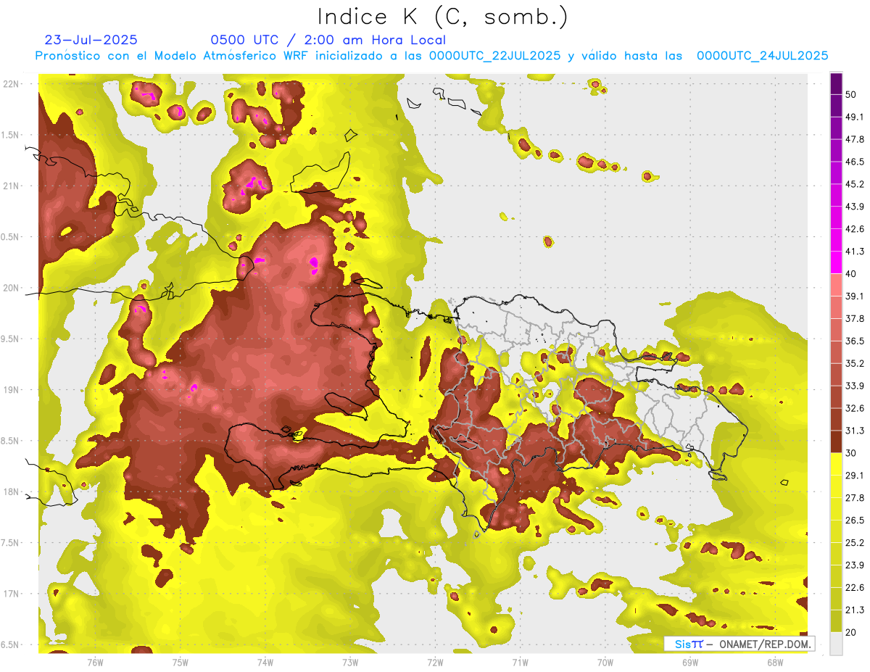Click the bright yellow color bar segment between 29.1 and 30
This screenshot has height=672, width=870.
[836, 464]
